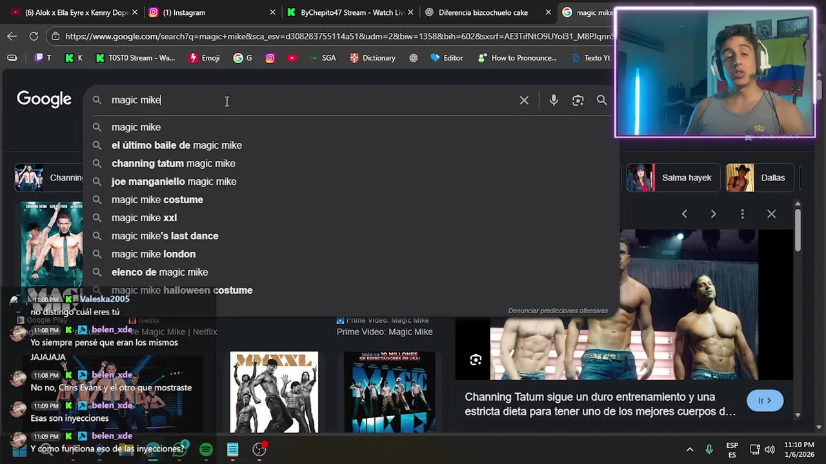Open the Kick 'K' bookmark

pos(74,58)
